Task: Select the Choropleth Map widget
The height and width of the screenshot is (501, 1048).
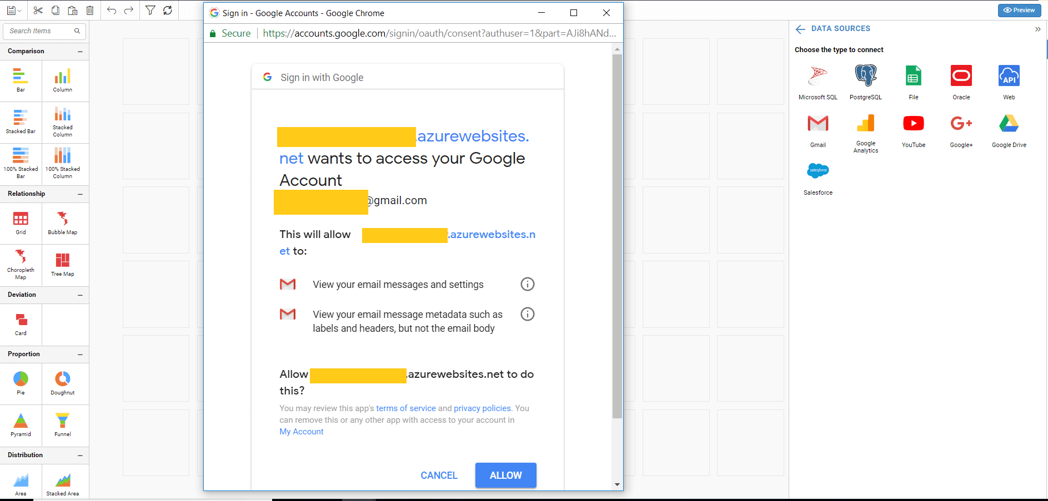Action: coord(21,257)
